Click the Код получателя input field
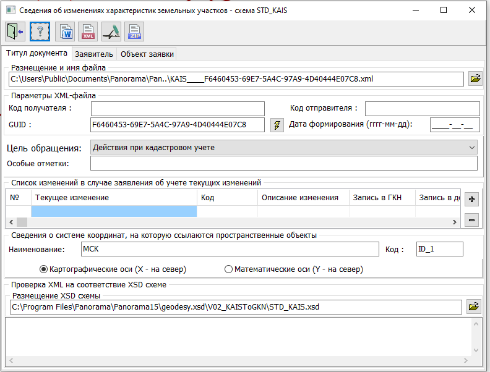Screen dimensions: 490x372 point(178,109)
